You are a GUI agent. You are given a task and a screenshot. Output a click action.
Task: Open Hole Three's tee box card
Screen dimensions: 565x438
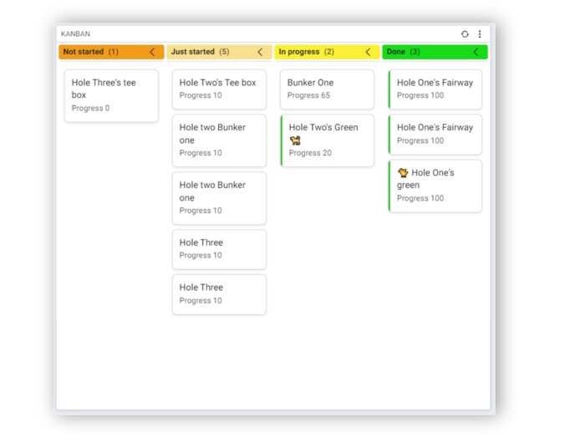tap(111, 96)
